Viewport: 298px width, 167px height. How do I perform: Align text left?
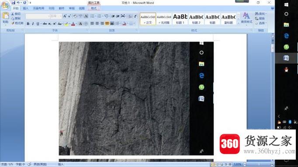pyautogui.click(x=92, y=24)
